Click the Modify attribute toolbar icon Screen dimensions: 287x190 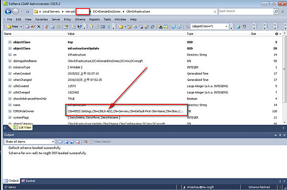[x=27, y=27]
